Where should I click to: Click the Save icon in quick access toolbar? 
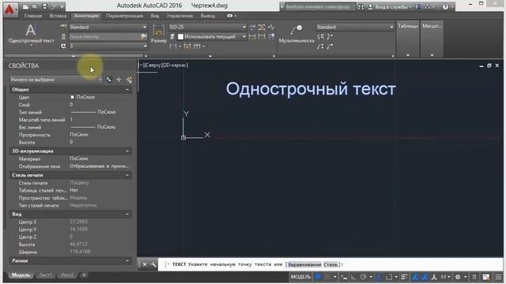pyautogui.click(x=44, y=6)
